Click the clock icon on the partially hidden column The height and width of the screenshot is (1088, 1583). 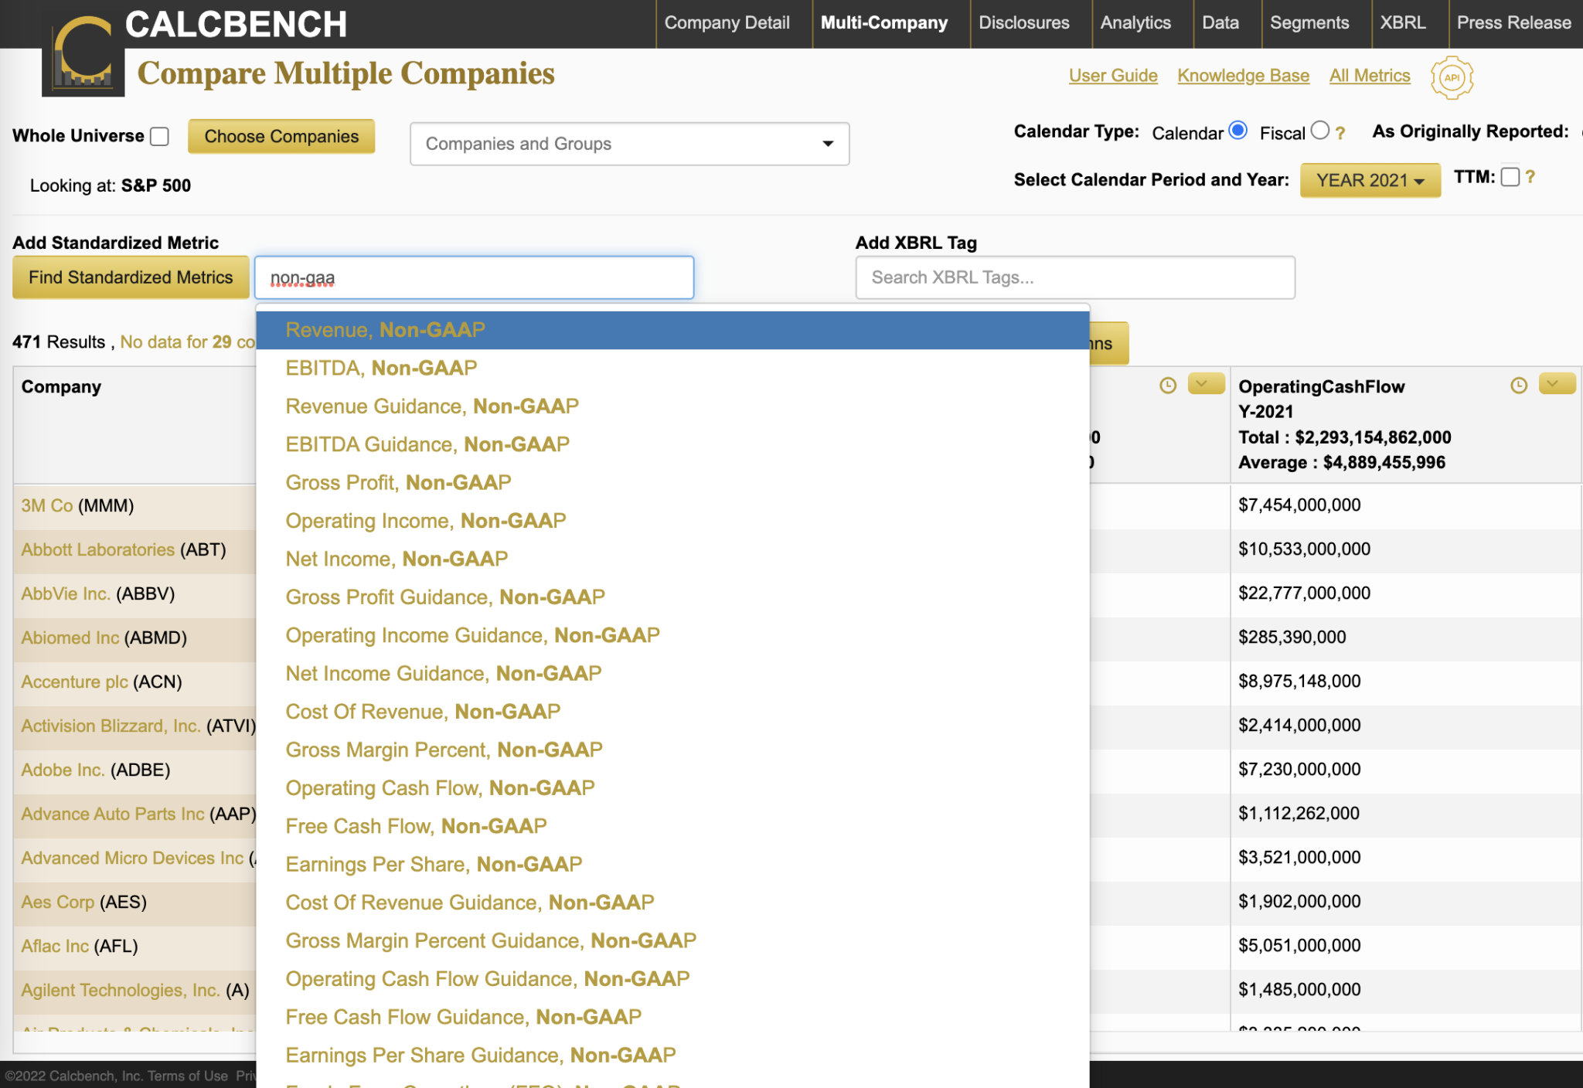[1167, 386]
